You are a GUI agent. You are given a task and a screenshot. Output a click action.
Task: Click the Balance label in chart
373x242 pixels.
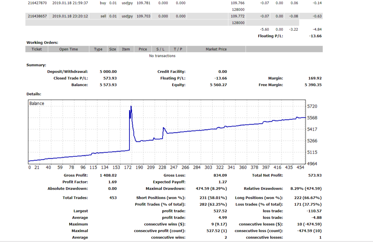point(37,103)
